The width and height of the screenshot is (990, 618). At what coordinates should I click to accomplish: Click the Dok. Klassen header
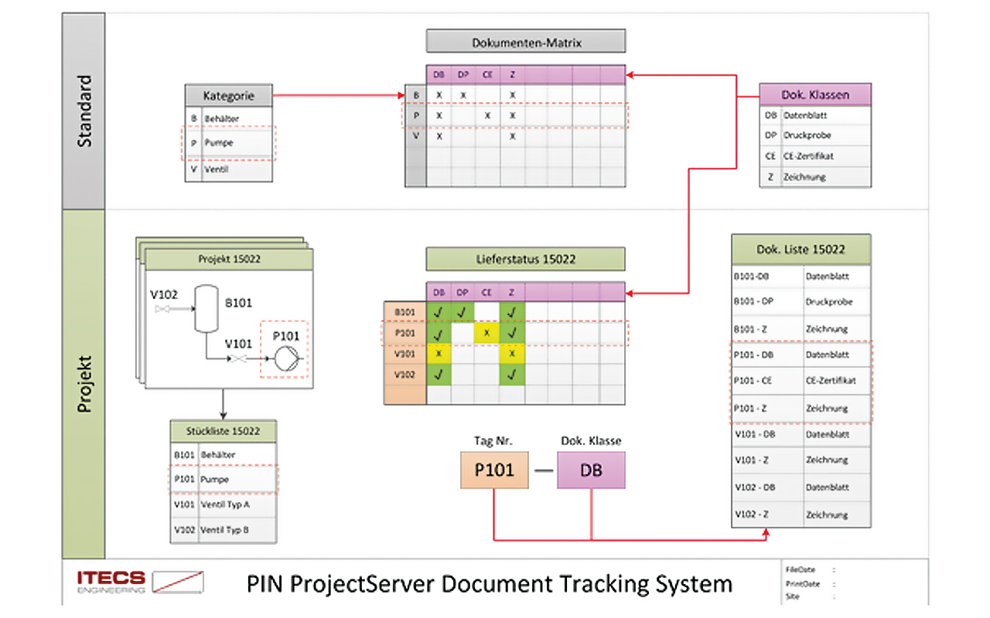(815, 94)
